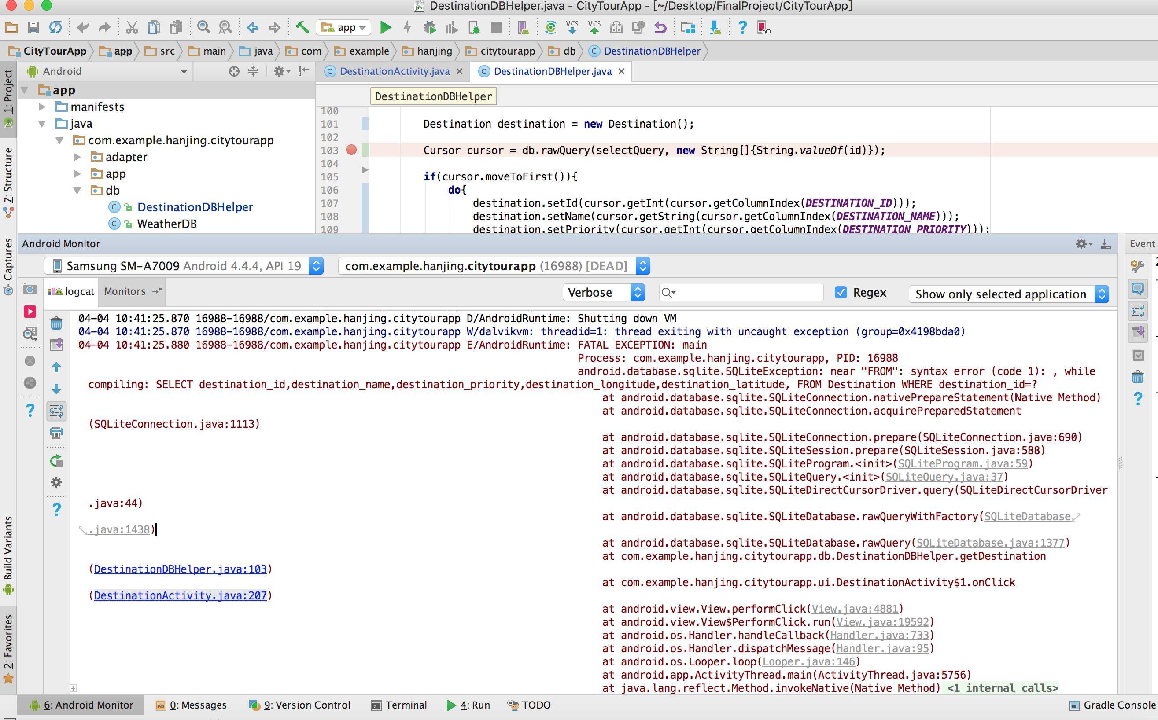Remove the breakpoint on line 103

pyautogui.click(x=351, y=150)
